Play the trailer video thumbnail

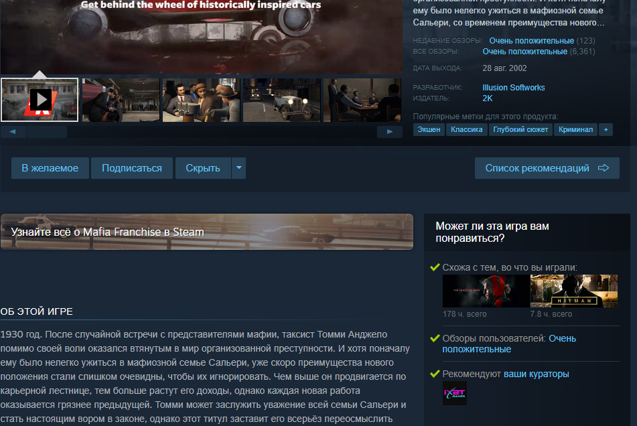tap(40, 100)
